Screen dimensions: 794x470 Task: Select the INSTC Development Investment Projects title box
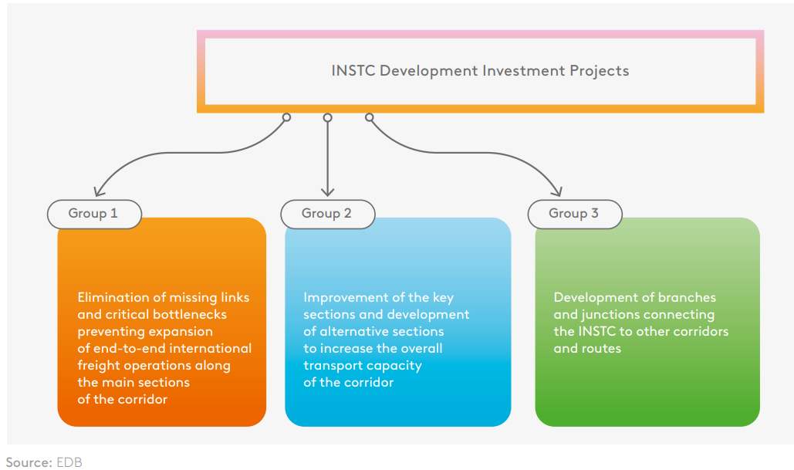coord(480,72)
